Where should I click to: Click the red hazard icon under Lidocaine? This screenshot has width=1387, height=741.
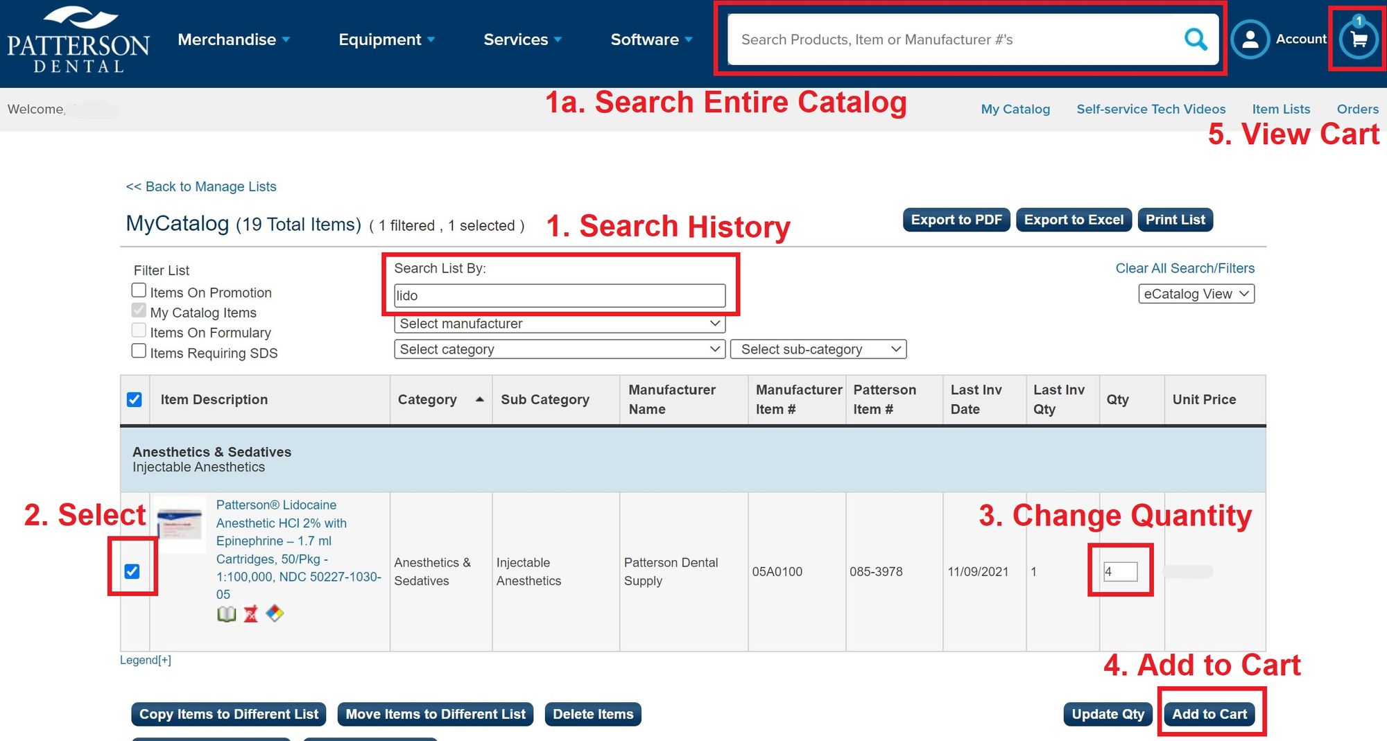pyautogui.click(x=250, y=613)
